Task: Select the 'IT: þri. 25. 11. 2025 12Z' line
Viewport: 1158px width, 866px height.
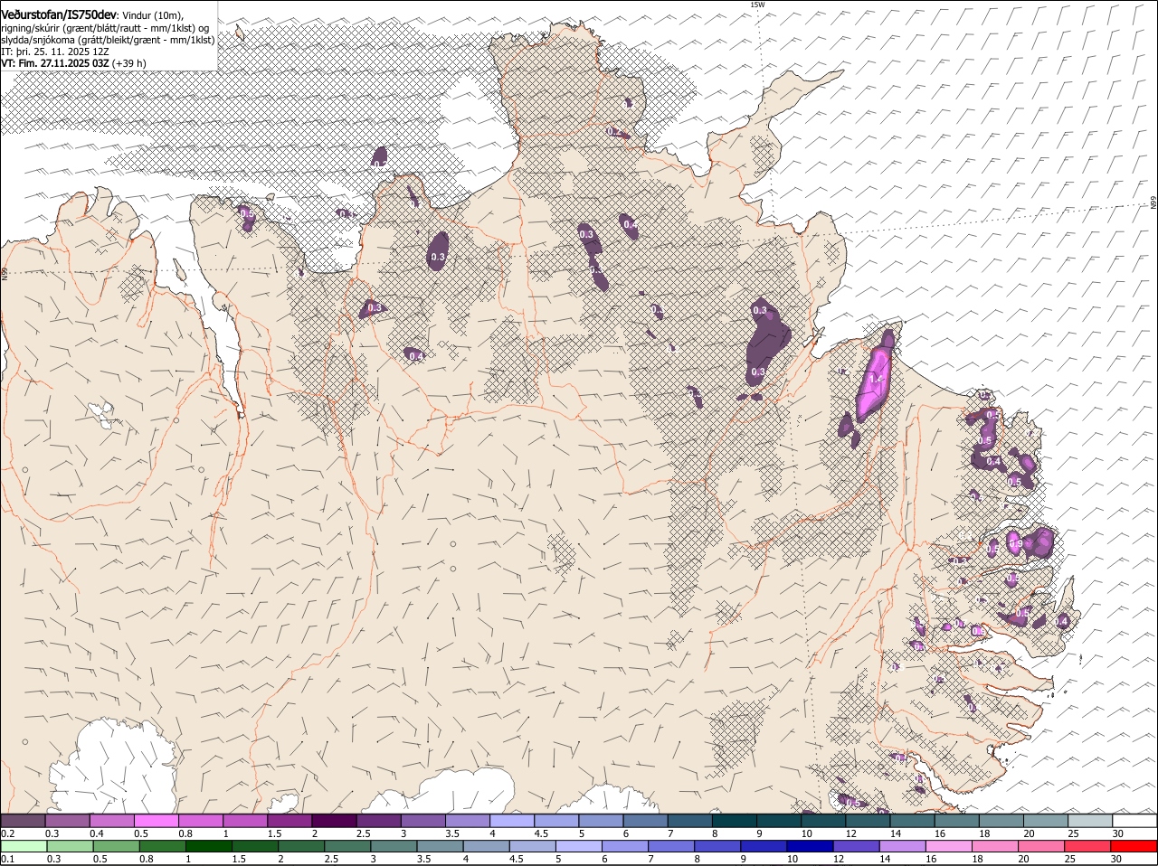Action: (x=55, y=52)
